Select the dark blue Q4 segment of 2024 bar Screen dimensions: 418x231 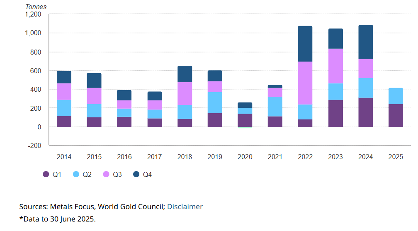365,42
